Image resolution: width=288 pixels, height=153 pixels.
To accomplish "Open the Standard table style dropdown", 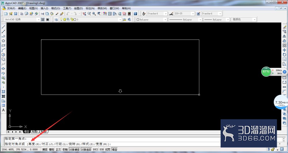I will (220, 14).
